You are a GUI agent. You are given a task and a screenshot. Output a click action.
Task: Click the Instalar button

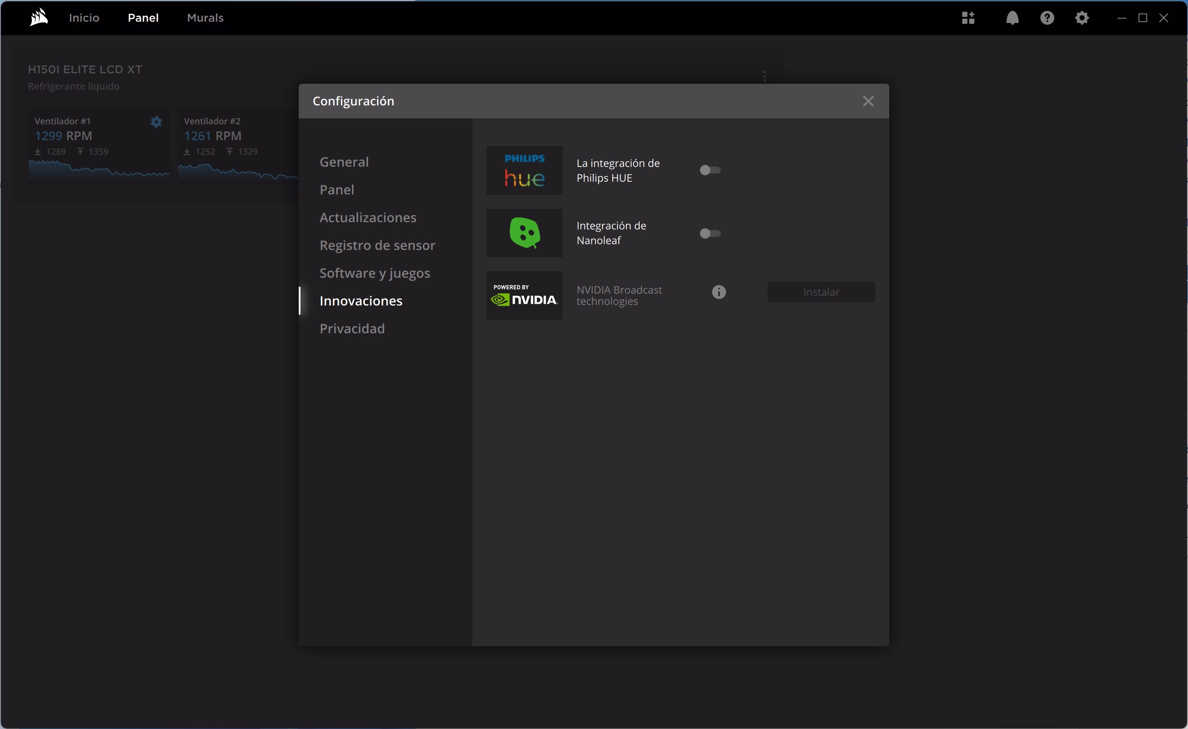pyautogui.click(x=821, y=292)
